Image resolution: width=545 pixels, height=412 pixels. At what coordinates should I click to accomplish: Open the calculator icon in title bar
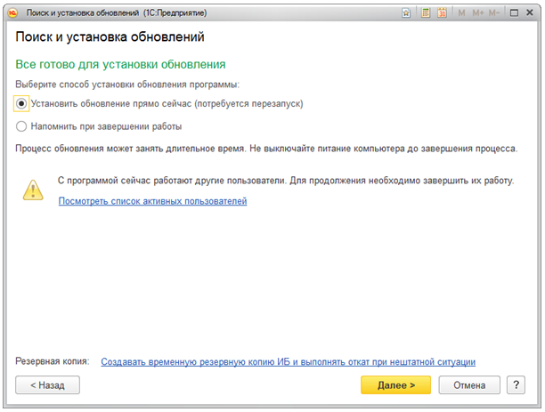(x=427, y=13)
